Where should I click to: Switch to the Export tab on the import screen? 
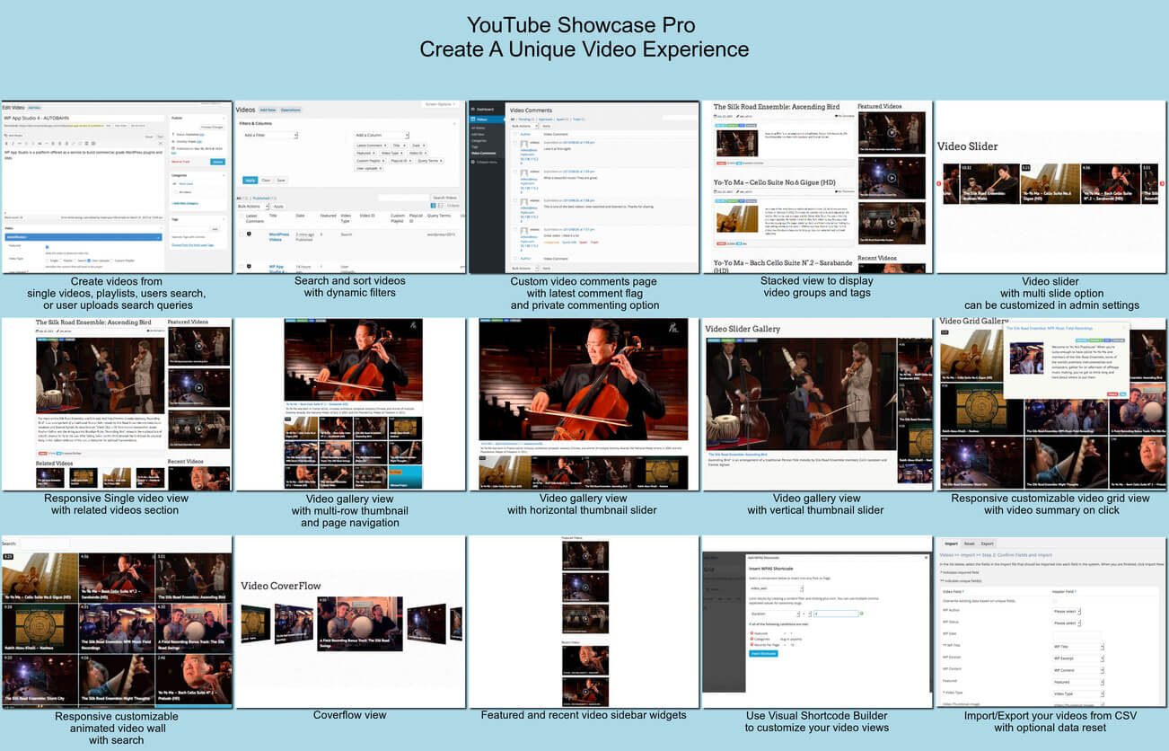[x=988, y=543]
